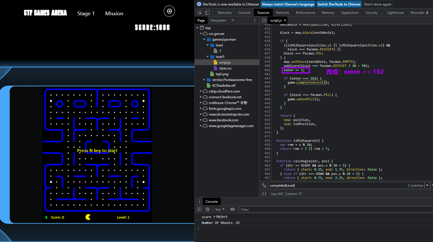Hide the navigator sidebar with toggle icon
This screenshot has height=242, width=433.
click(264, 20)
